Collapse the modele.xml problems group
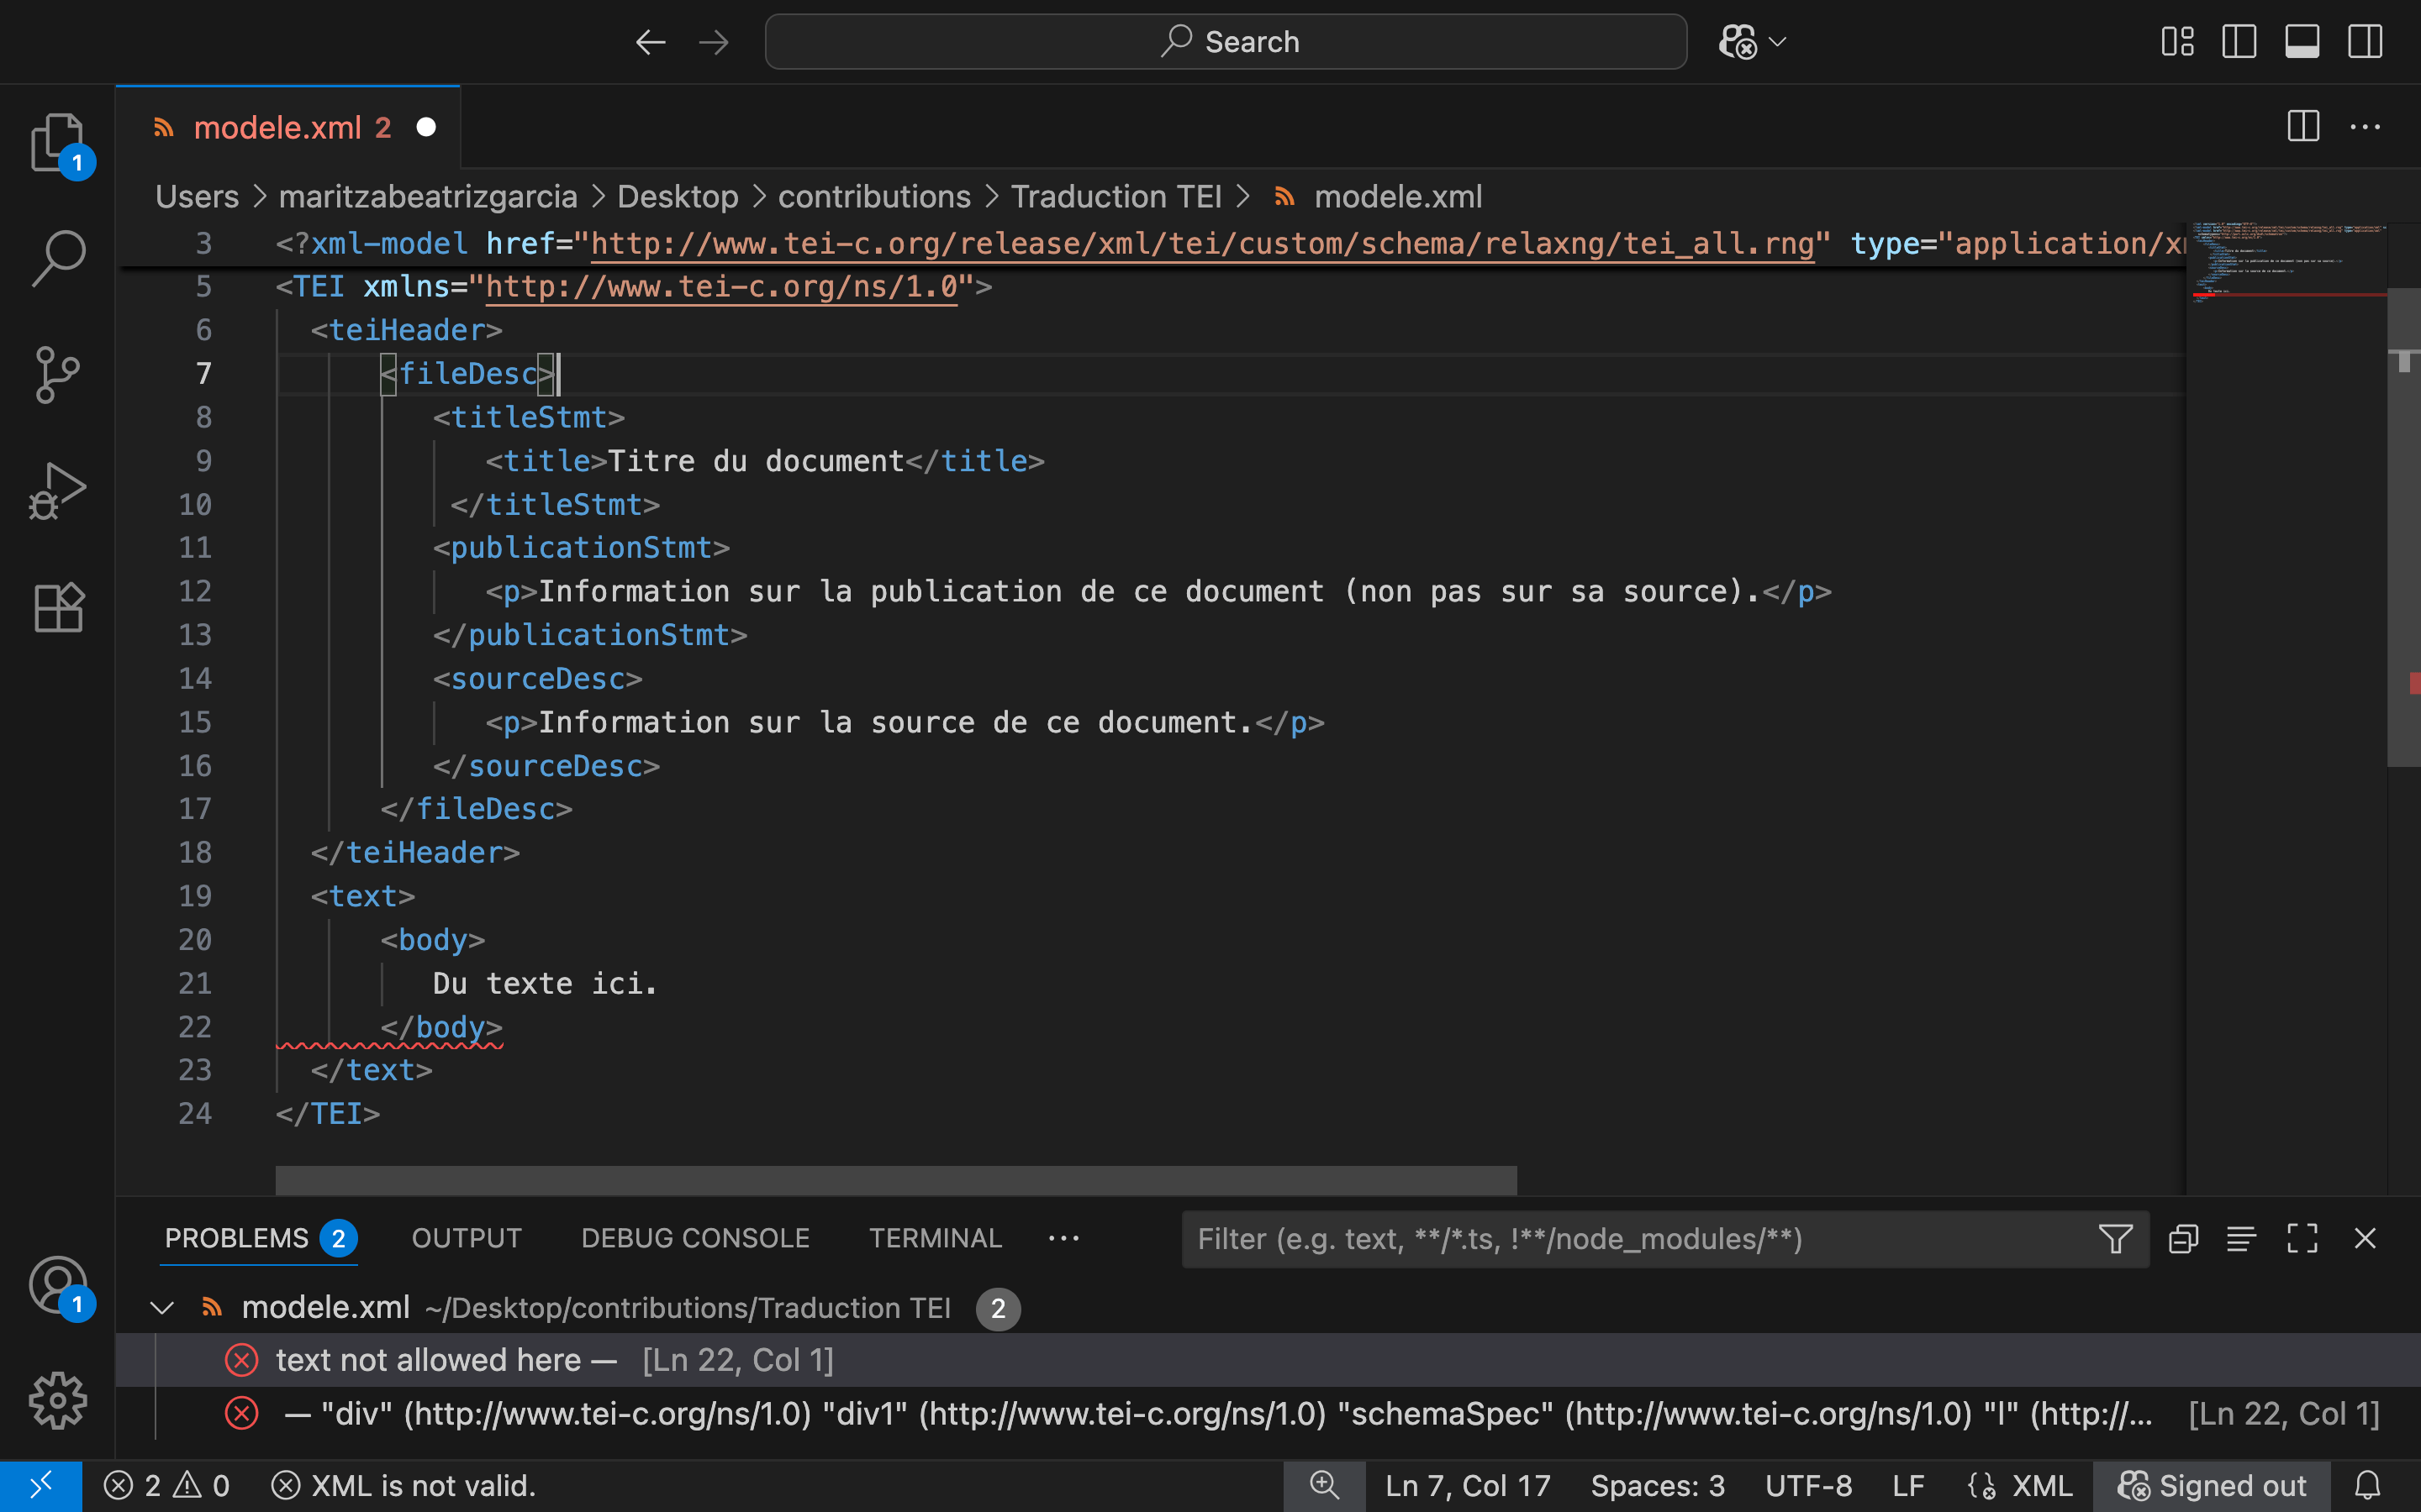The height and width of the screenshot is (1512, 2421). (162, 1307)
